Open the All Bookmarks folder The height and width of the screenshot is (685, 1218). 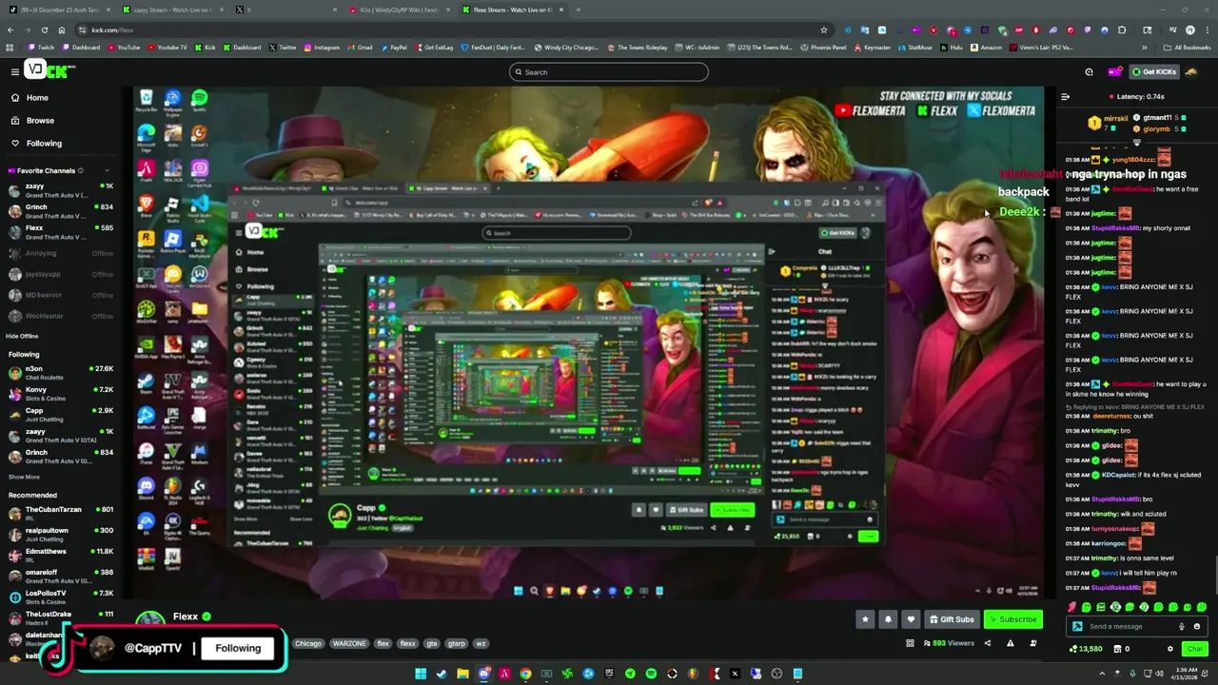click(x=1188, y=48)
